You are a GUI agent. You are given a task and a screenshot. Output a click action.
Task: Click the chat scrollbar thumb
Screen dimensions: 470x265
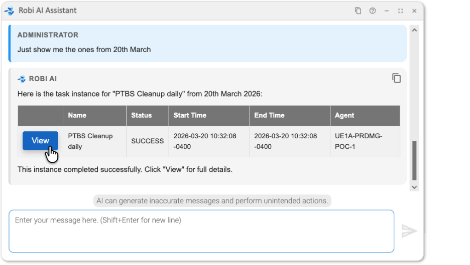pyautogui.click(x=414, y=160)
